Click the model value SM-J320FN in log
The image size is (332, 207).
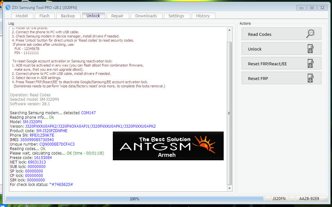[32, 122]
